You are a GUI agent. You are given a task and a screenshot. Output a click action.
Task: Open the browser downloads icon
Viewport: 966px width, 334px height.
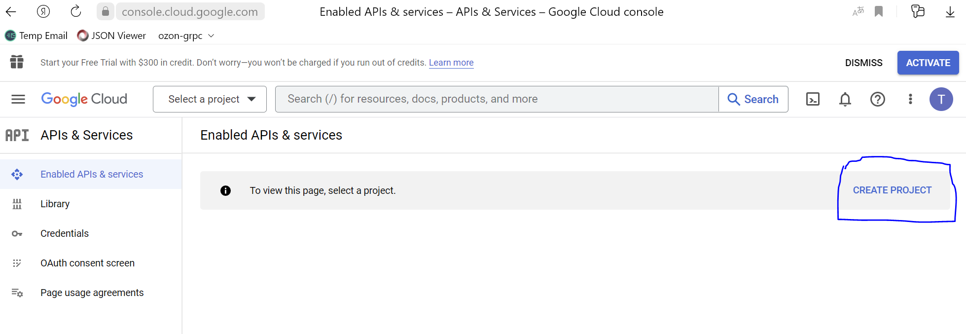tap(950, 11)
